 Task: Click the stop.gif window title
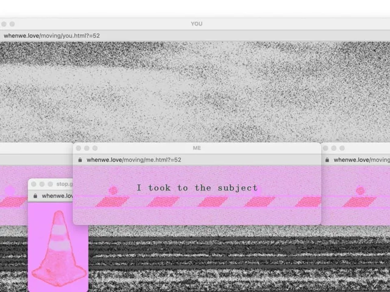point(65,184)
